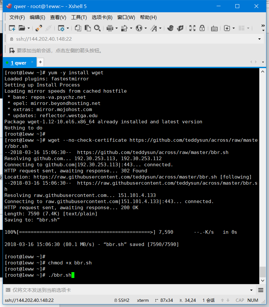This screenshot has height=307, width=269.
Task: Launch the Xftp swirl icon
Action: click(170, 28)
